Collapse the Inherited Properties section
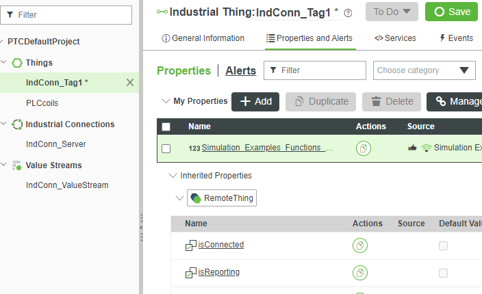The image size is (482, 294). click(x=173, y=176)
